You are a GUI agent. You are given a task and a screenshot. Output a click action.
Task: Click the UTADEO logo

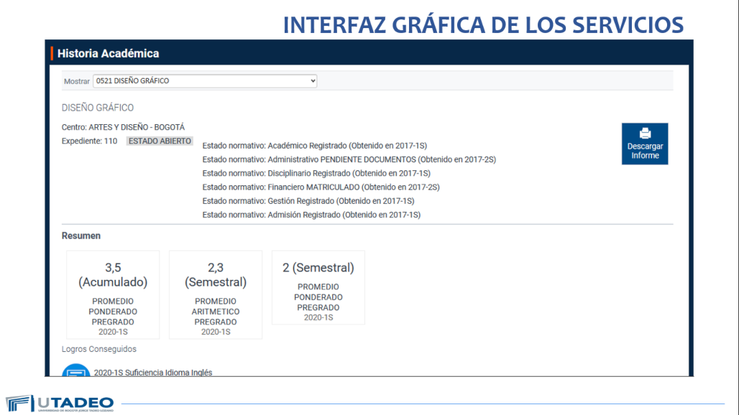click(60, 403)
